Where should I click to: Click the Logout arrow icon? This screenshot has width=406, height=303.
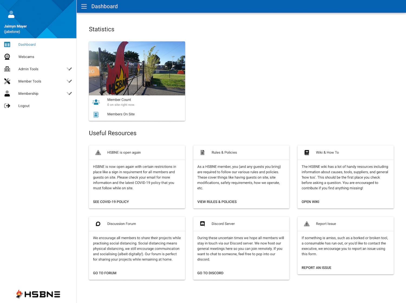[7, 106]
